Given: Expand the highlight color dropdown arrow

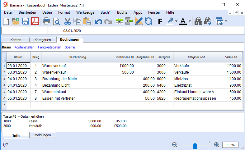Looking at the screenshot, I should click(176, 21).
